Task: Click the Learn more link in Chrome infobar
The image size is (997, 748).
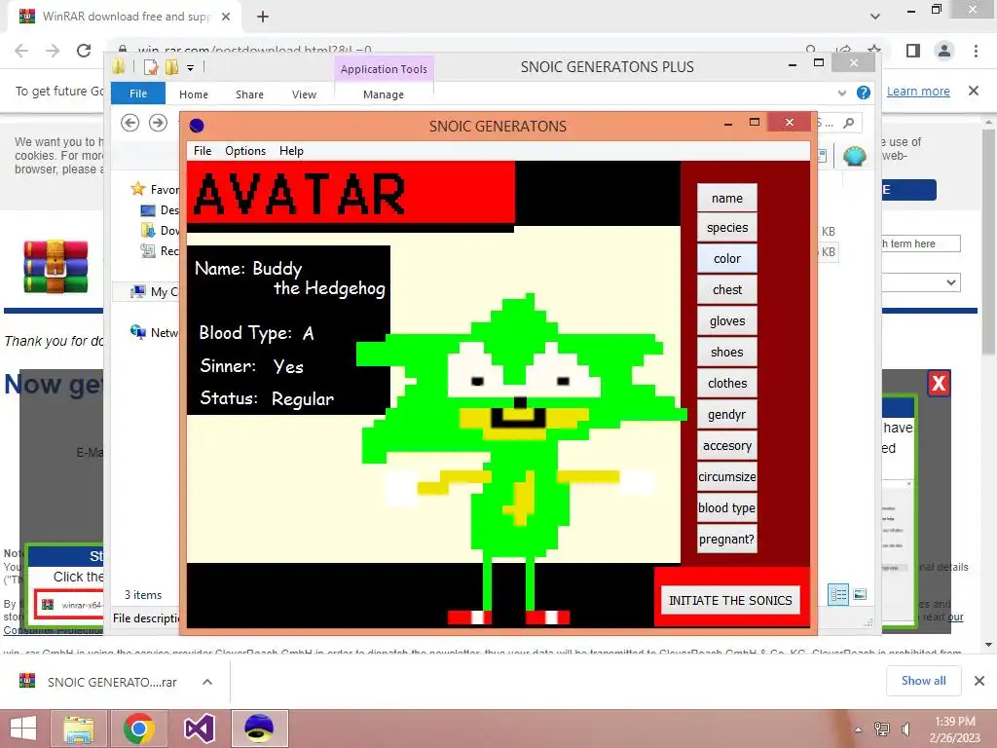Action: click(918, 91)
